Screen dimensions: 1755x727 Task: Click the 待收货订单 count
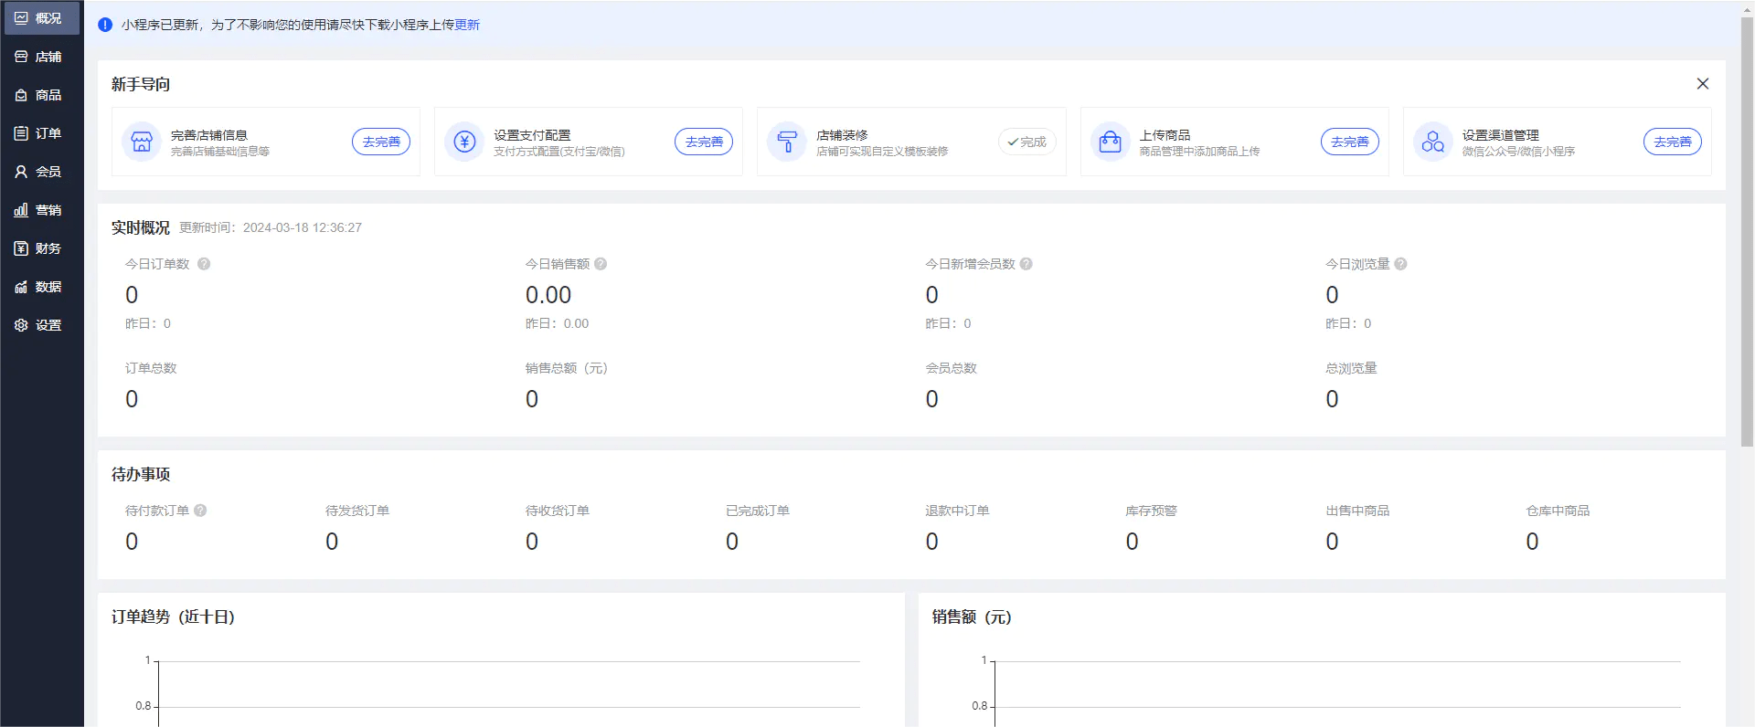click(532, 542)
